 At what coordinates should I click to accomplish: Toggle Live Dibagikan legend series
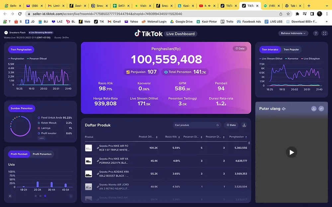coord(310,59)
